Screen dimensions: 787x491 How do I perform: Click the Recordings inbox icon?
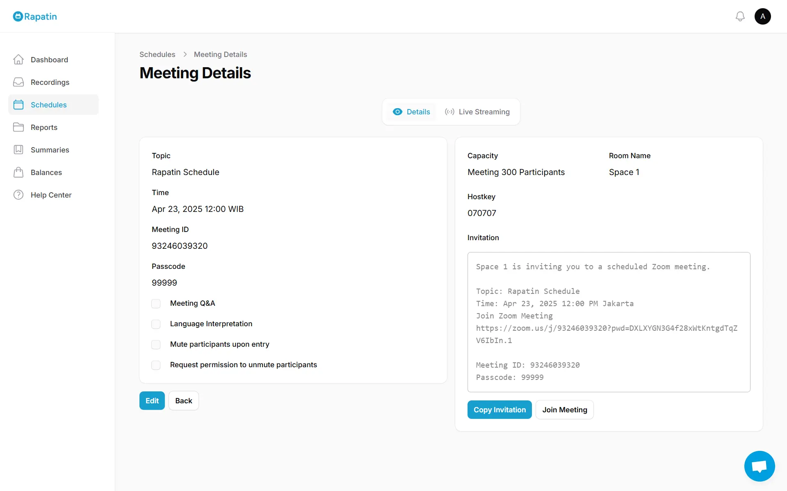coord(18,82)
